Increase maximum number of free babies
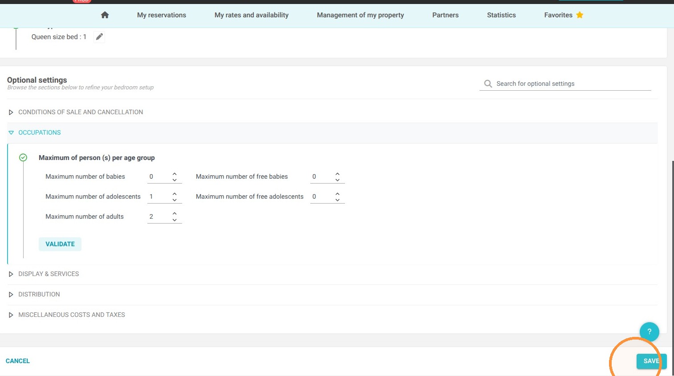 [337, 174]
